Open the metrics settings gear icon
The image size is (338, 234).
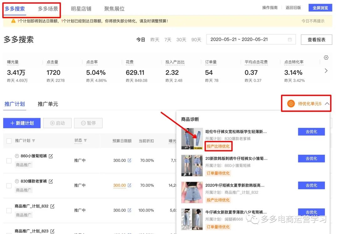point(326,58)
